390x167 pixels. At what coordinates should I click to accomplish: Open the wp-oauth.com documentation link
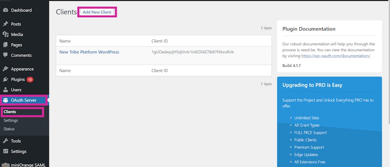336,56
